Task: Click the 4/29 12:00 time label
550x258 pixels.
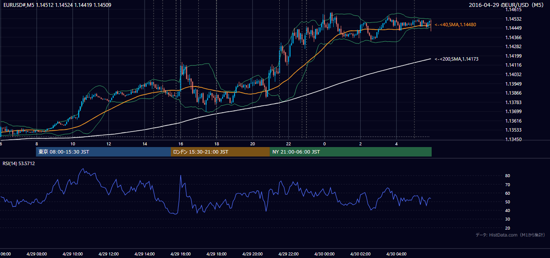Action: pos(109,254)
